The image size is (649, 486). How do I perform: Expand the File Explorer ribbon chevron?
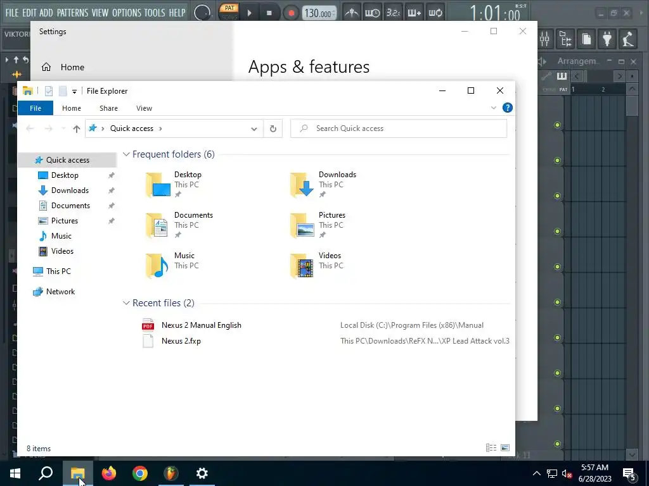tap(493, 108)
